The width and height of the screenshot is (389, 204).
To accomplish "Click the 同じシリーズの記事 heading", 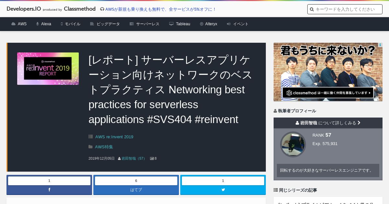I will 298,190.
